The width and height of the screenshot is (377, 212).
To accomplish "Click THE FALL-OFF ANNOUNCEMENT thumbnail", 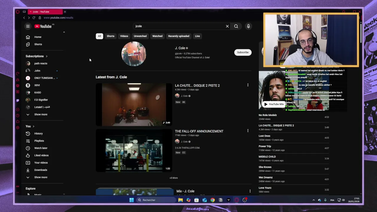I will (x=134, y=151).
